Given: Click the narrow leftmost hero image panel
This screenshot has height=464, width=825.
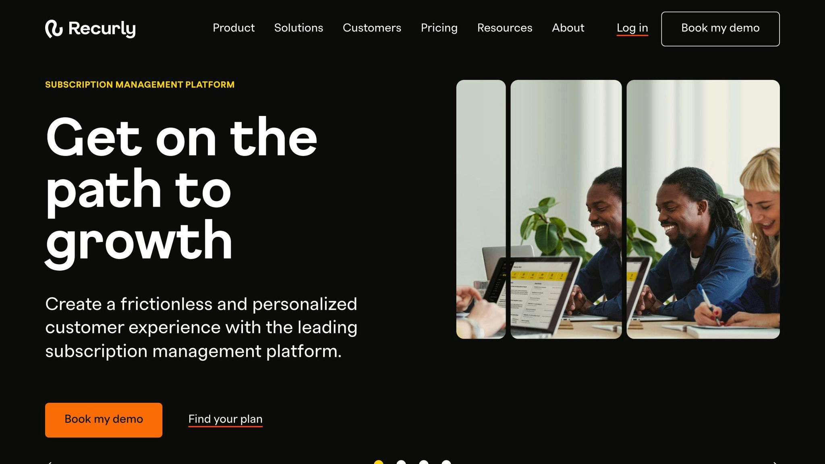Looking at the screenshot, I should pos(481,209).
